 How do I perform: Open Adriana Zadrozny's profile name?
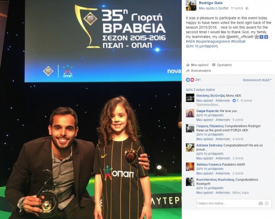coord(209,145)
